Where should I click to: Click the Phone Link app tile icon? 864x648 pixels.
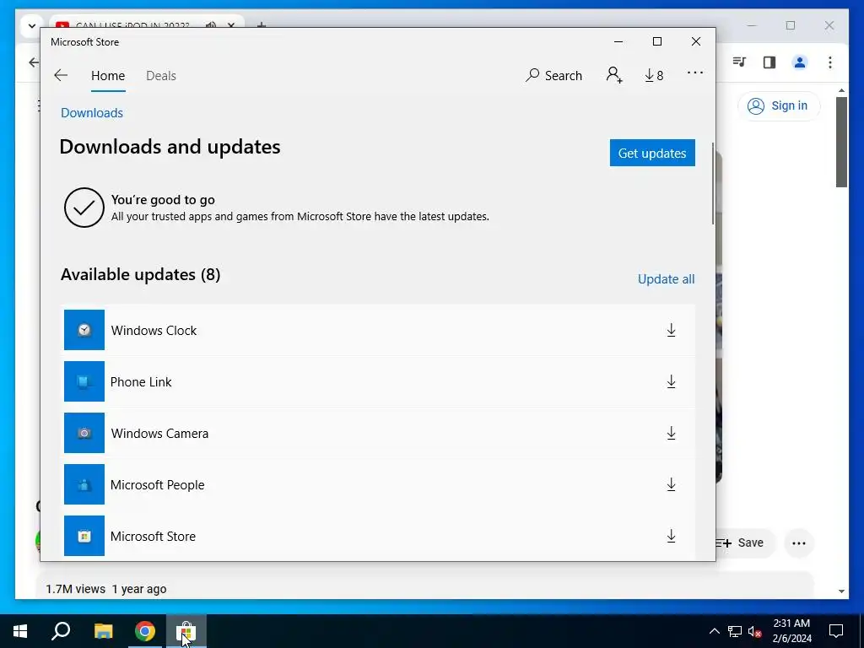click(84, 381)
